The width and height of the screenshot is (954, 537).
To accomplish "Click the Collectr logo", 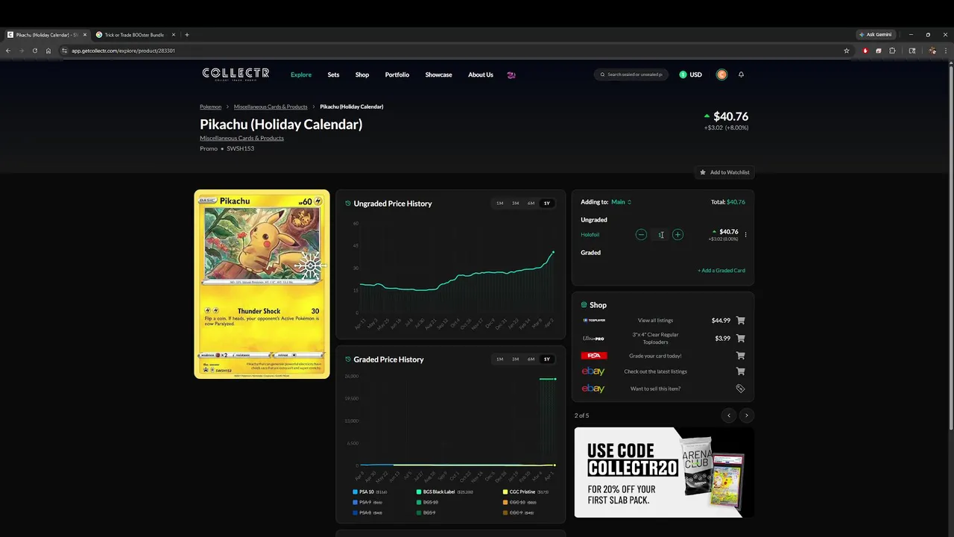I will pyautogui.click(x=236, y=74).
